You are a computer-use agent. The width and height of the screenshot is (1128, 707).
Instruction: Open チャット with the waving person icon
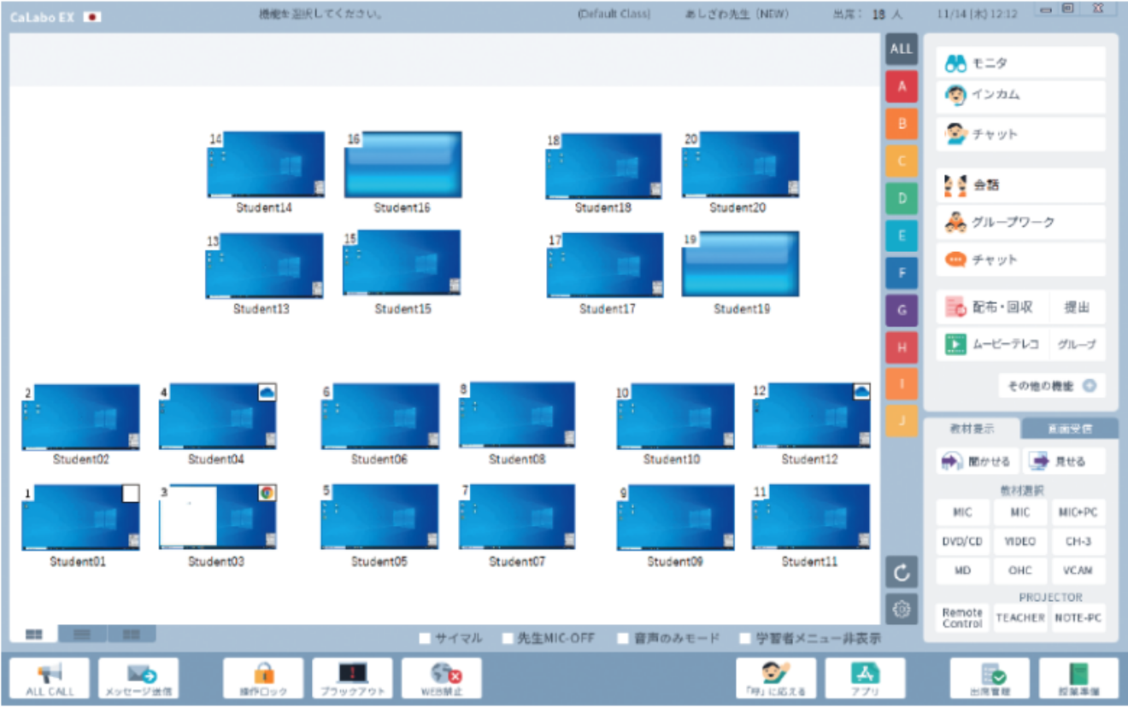(1021, 134)
